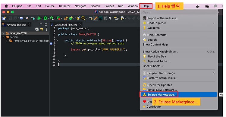
Task: Click the Open Type folder icon
Action: tap(78, 18)
